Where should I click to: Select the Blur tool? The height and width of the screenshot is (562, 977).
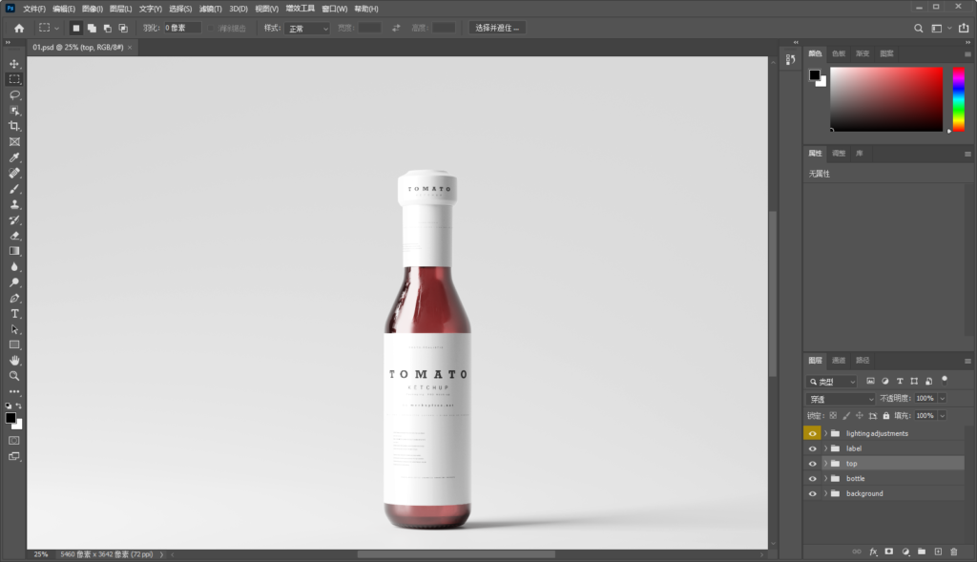pos(14,266)
